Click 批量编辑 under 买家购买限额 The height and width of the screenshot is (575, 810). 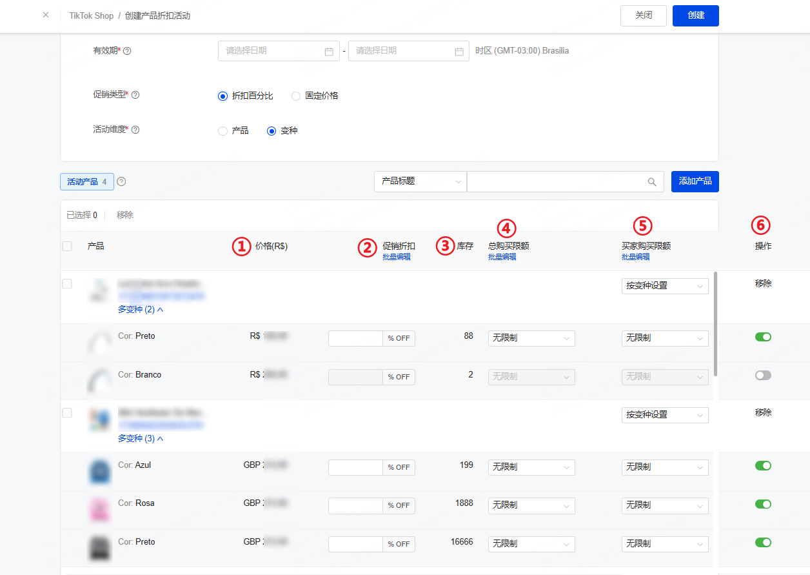click(x=636, y=257)
